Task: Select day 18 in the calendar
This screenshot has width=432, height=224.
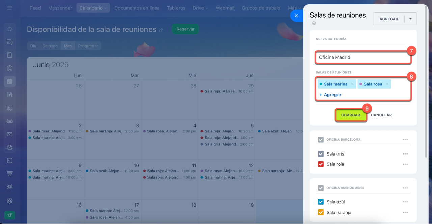Action: [193, 205]
